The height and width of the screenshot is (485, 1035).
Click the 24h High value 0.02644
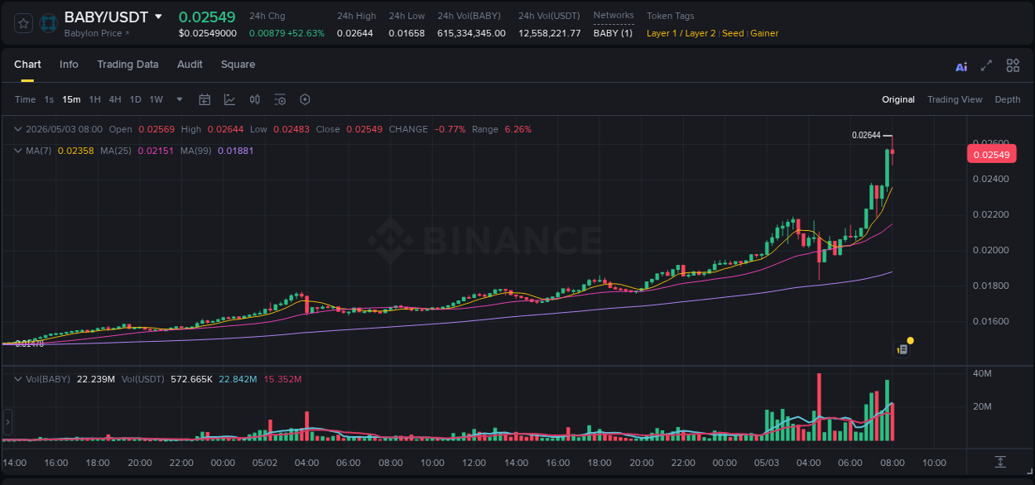coord(354,33)
